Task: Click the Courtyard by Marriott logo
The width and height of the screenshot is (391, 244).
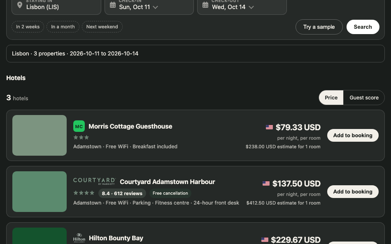Action: (95, 181)
